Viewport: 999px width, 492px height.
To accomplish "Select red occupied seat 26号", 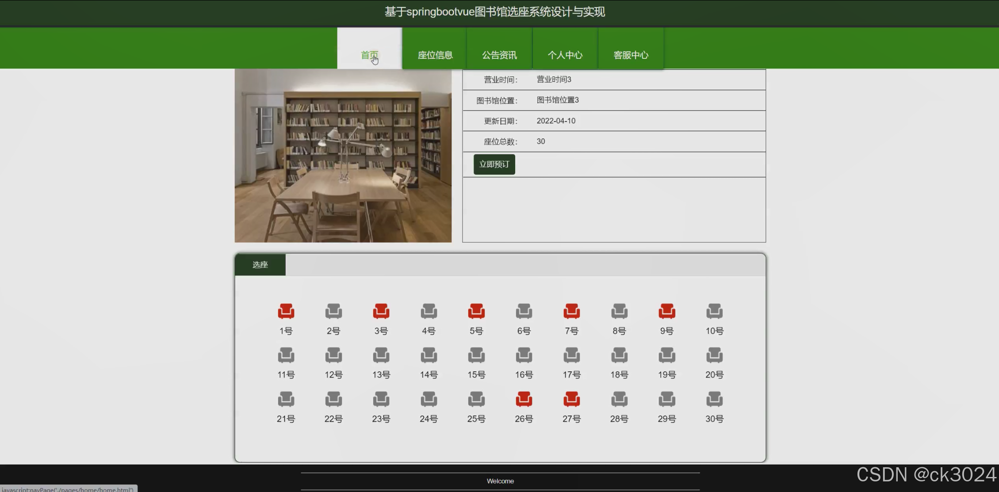I will (524, 399).
